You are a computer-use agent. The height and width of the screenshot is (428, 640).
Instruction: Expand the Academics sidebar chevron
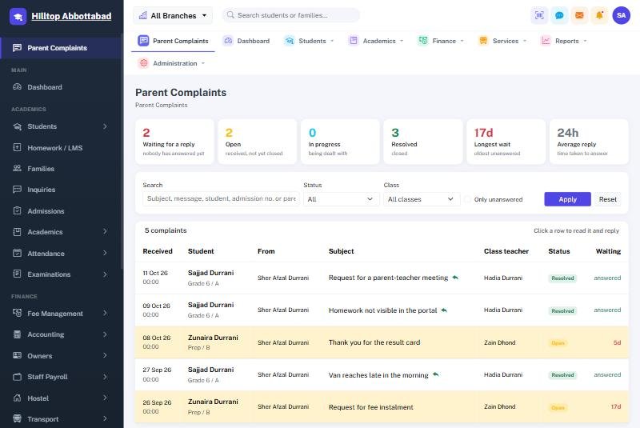(x=105, y=232)
